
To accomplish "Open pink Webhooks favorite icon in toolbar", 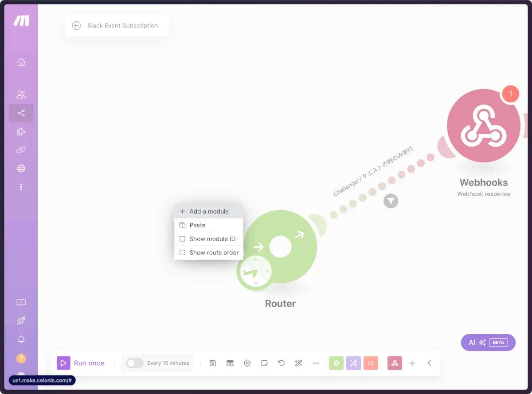I will click(x=395, y=363).
